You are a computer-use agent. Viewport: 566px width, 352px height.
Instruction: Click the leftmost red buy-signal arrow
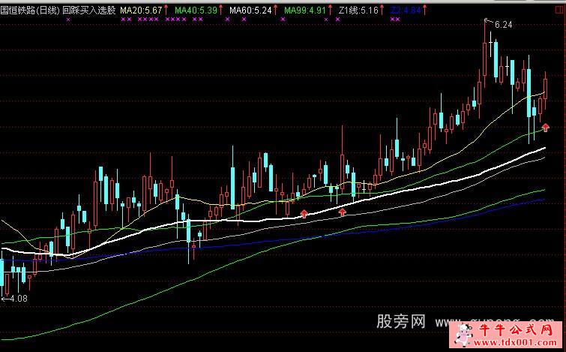point(304,214)
